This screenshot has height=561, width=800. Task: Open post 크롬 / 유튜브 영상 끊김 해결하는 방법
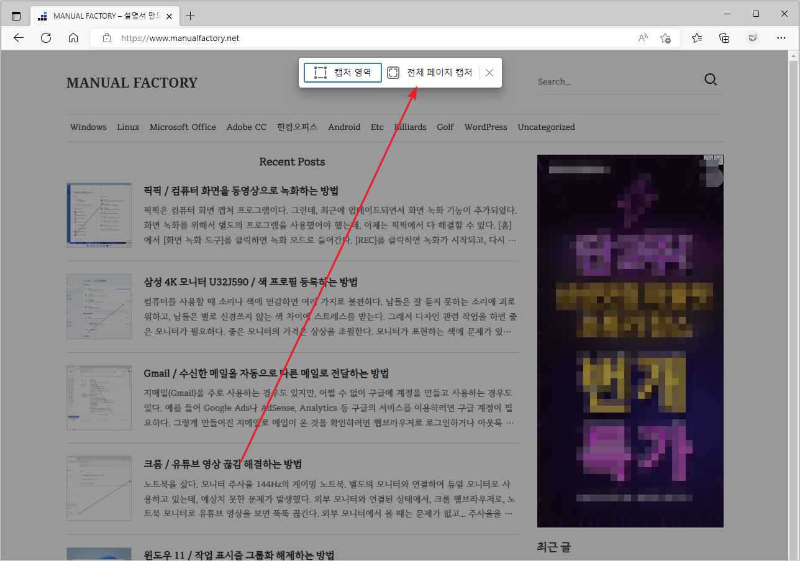[222, 464]
